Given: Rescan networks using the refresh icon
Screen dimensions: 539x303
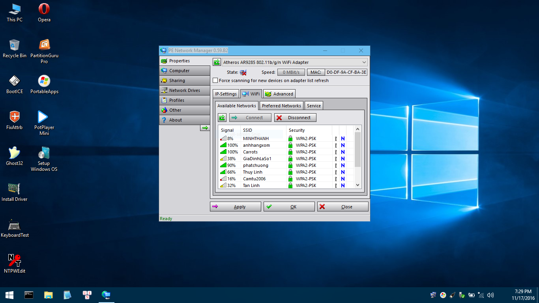Looking at the screenshot, I should coord(221,117).
